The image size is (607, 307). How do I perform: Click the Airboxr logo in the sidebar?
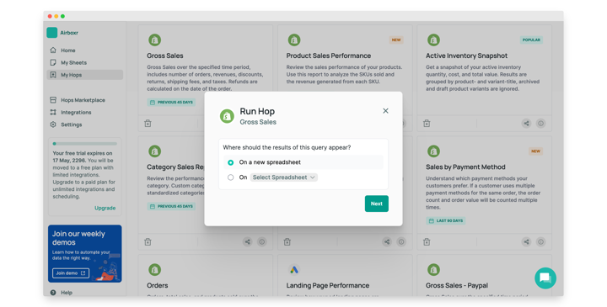(x=52, y=33)
